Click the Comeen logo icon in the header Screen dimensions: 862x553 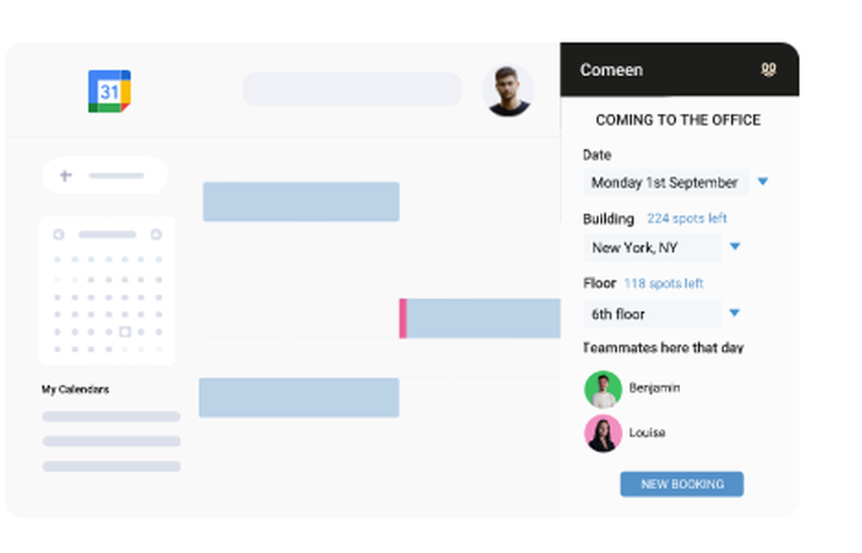point(768,69)
